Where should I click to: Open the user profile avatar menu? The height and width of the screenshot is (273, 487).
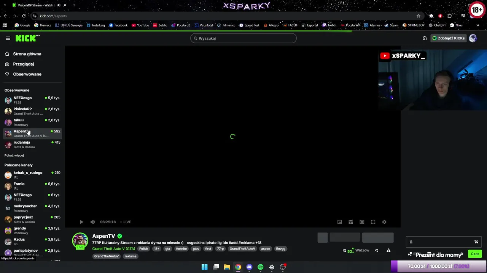click(x=473, y=38)
